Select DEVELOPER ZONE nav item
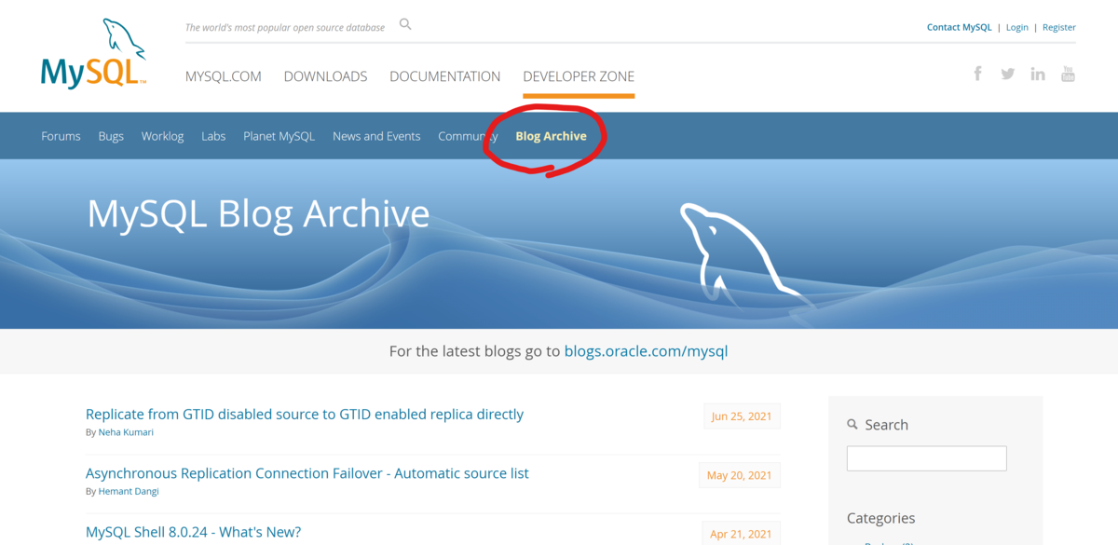 click(579, 76)
